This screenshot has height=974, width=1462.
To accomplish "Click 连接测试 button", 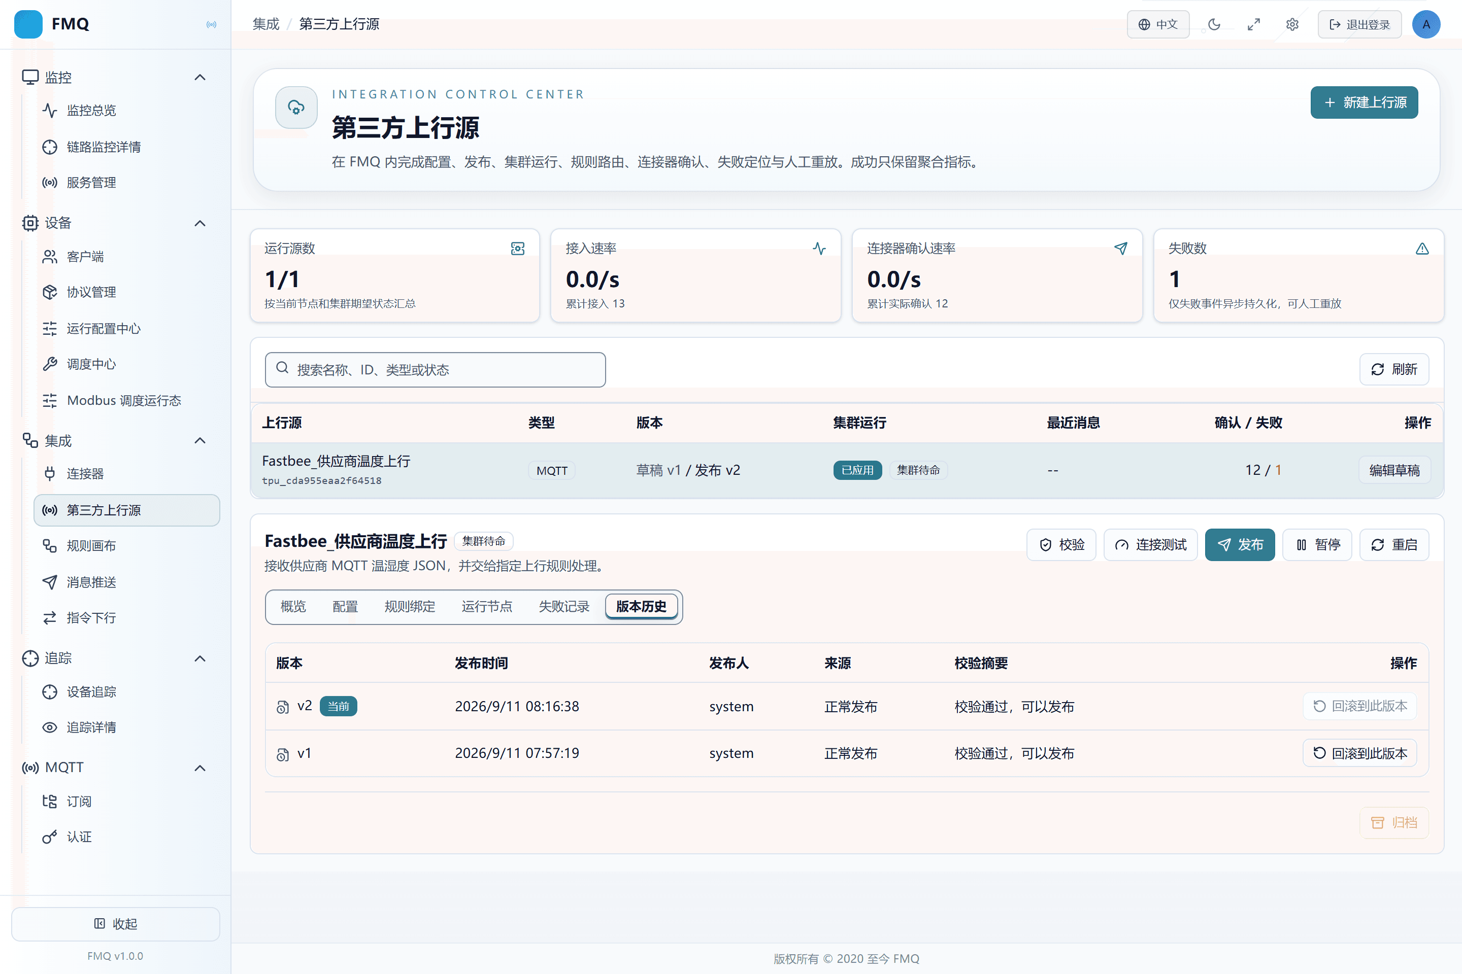I will coord(1151,545).
